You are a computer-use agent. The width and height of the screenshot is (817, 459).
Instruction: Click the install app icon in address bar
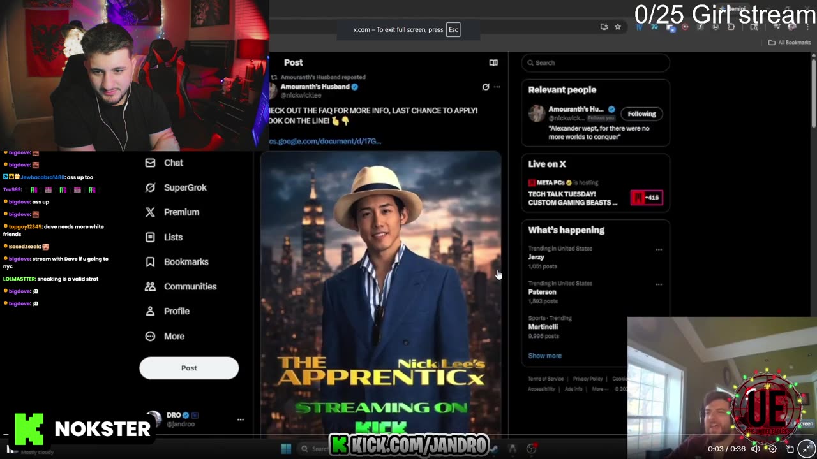pos(604,27)
